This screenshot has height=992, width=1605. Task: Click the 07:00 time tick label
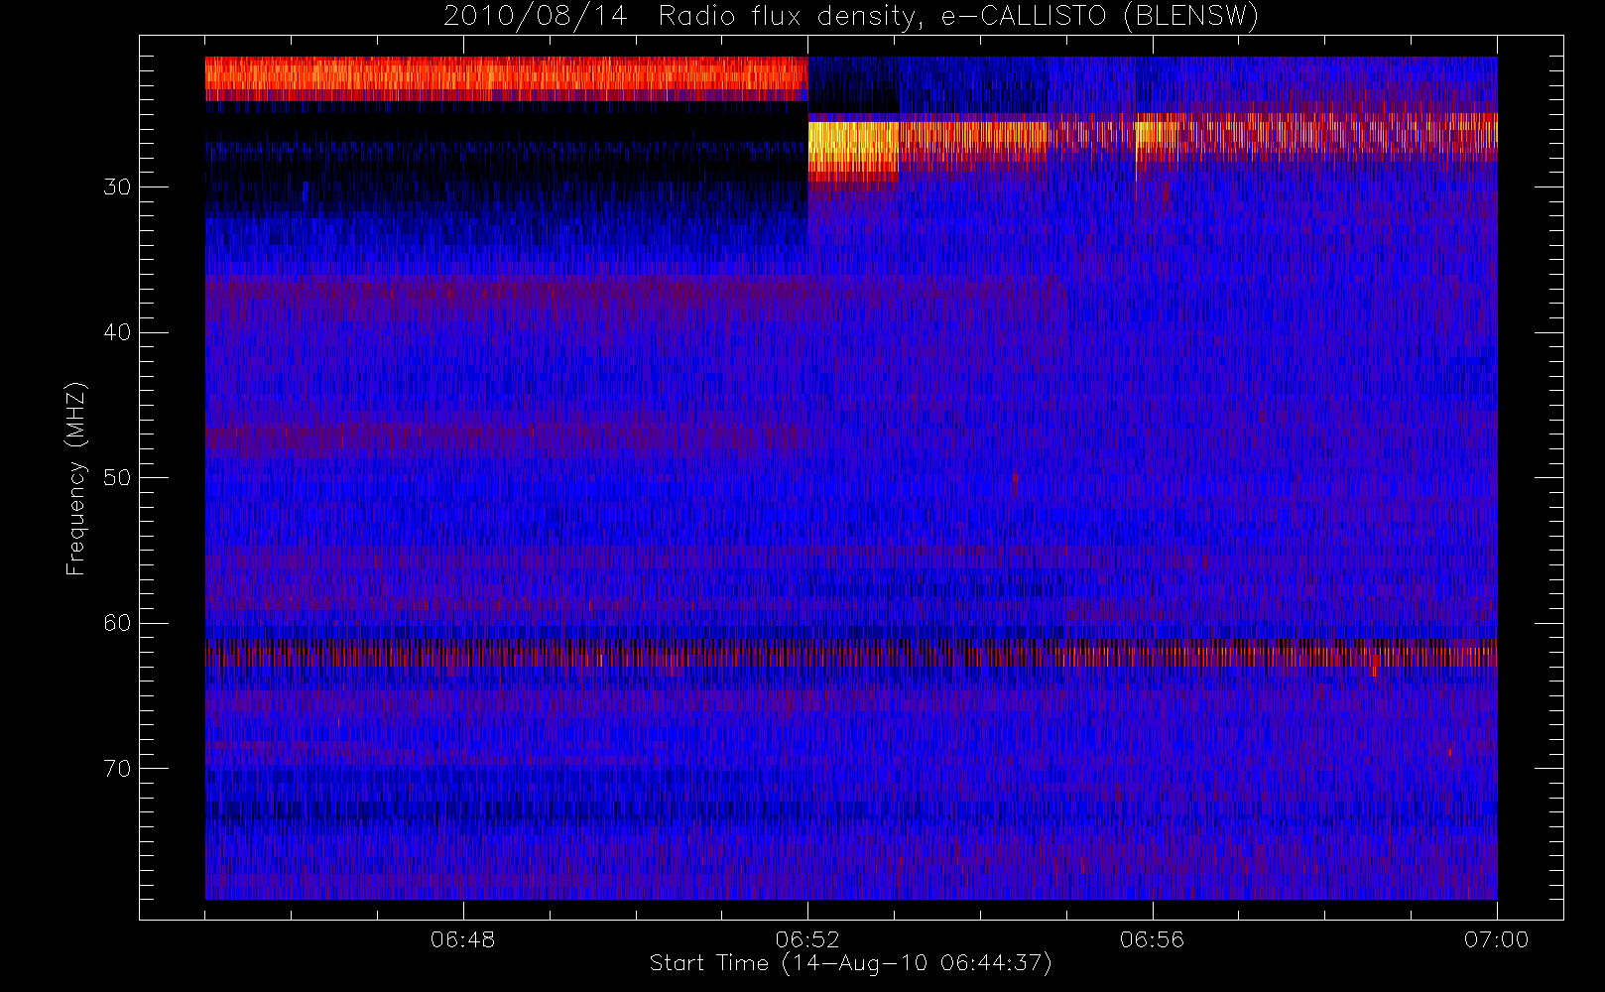click(x=1496, y=939)
